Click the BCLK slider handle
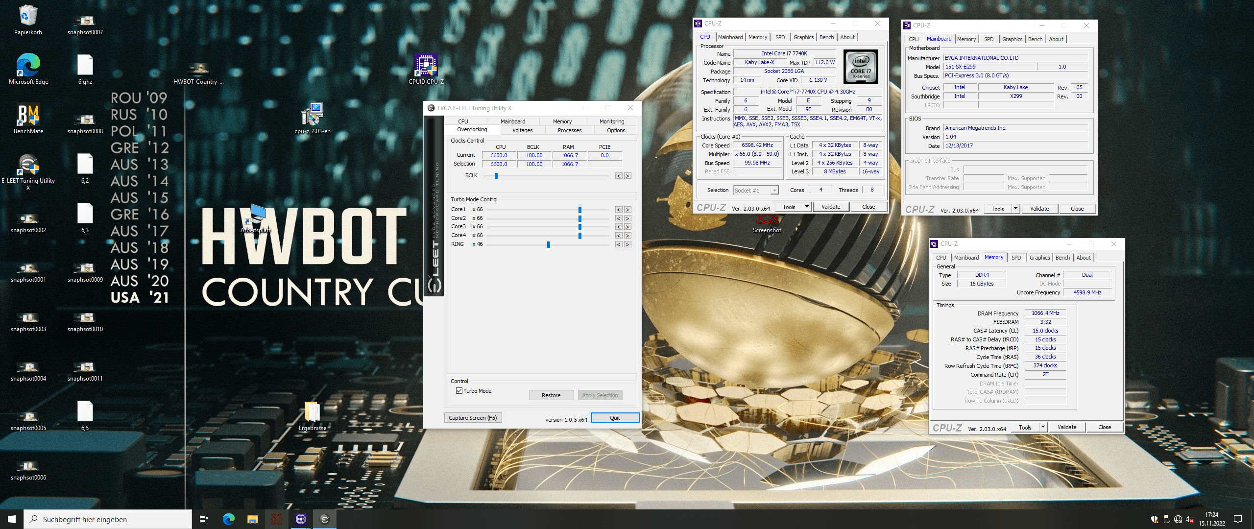 (x=496, y=176)
